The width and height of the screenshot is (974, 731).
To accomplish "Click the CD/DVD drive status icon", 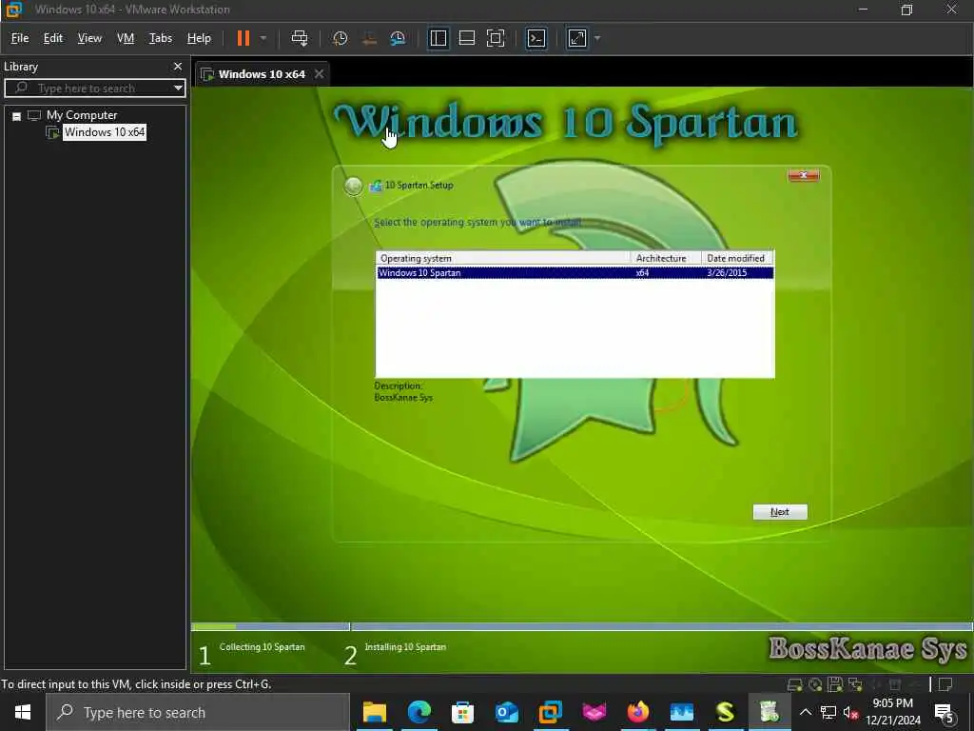I will (815, 685).
